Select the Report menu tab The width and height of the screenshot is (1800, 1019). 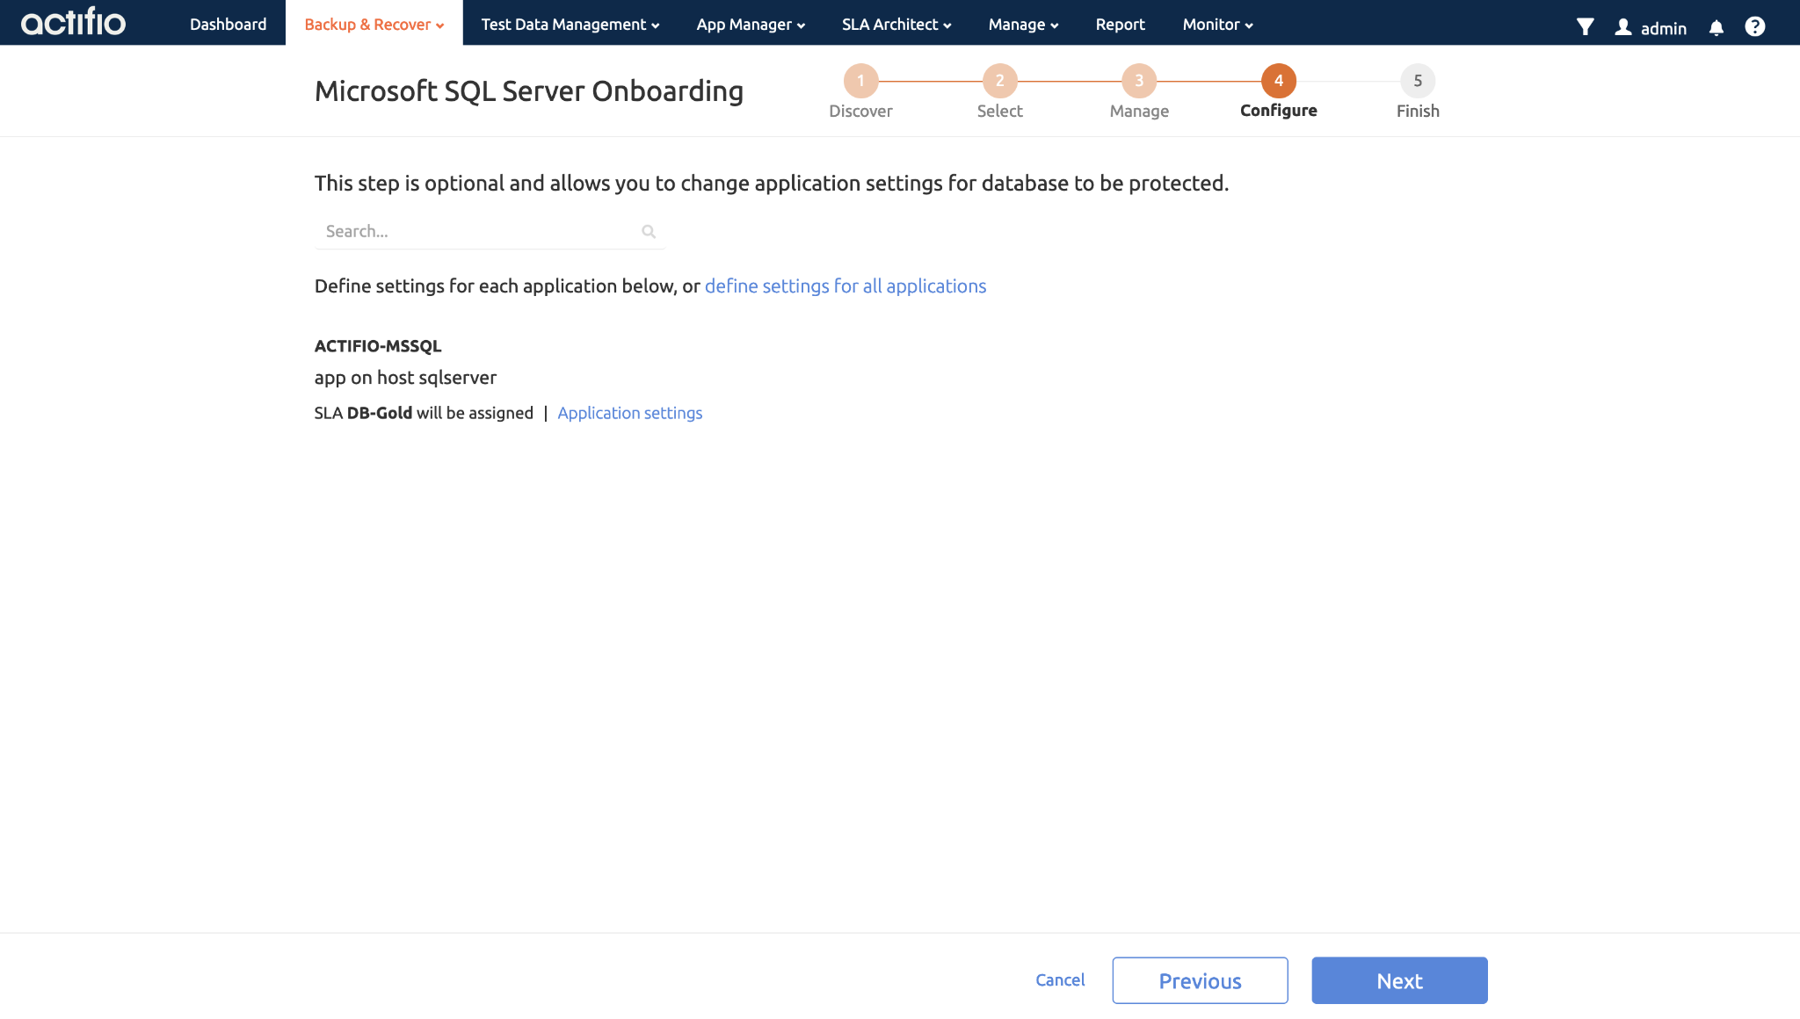[x=1120, y=24]
